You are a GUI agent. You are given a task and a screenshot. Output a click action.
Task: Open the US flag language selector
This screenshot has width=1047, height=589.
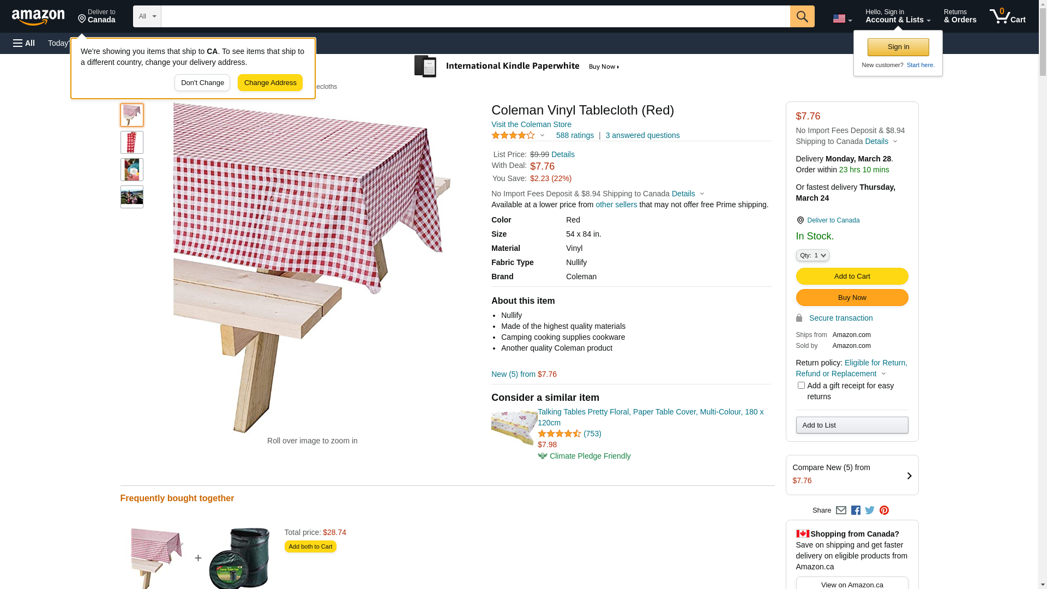coord(842,19)
